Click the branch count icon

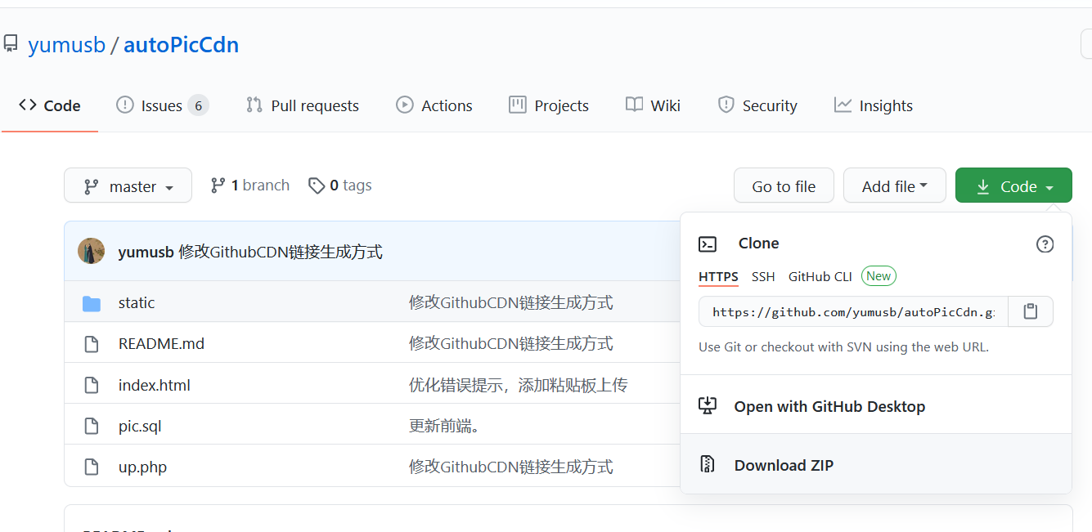click(218, 186)
